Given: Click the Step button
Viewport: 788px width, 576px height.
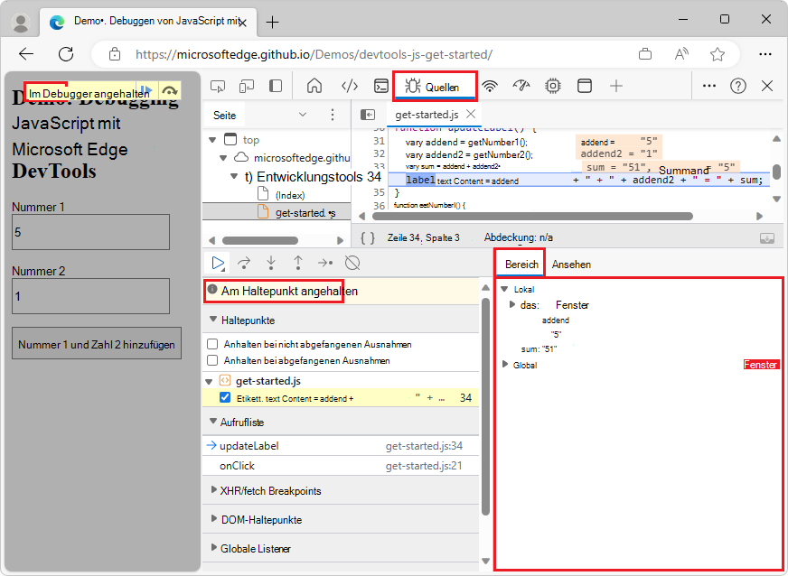Looking at the screenshot, I should pos(325,263).
